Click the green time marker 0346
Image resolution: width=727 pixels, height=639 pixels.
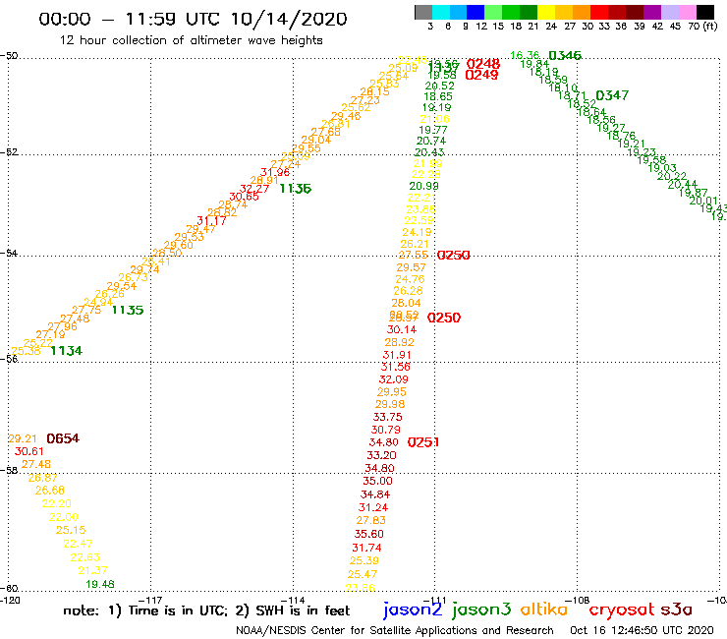(x=565, y=56)
